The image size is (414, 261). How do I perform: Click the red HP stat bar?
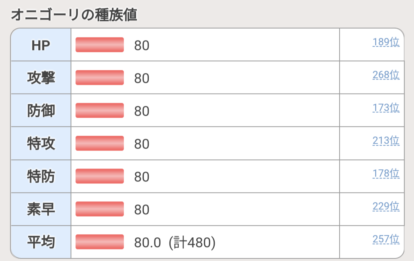tap(100, 45)
